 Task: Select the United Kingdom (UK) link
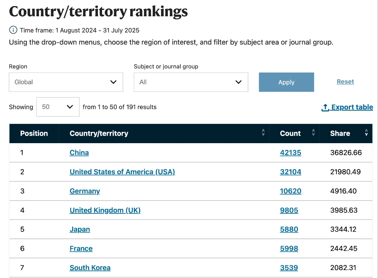tap(105, 210)
